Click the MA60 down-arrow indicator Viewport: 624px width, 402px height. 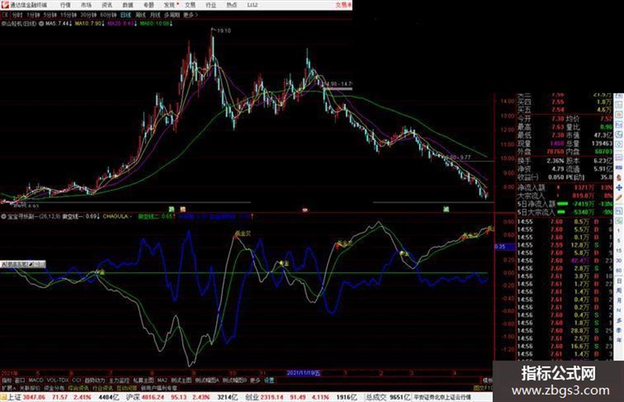pyautogui.click(x=172, y=24)
